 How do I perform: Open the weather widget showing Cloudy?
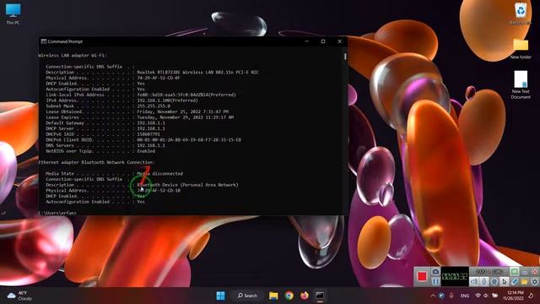pyautogui.click(x=19, y=296)
